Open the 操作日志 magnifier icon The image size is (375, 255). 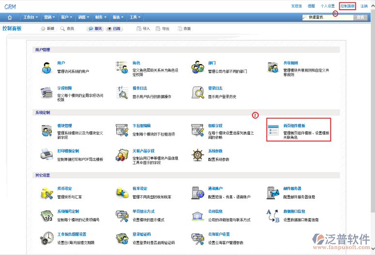tap(122, 92)
